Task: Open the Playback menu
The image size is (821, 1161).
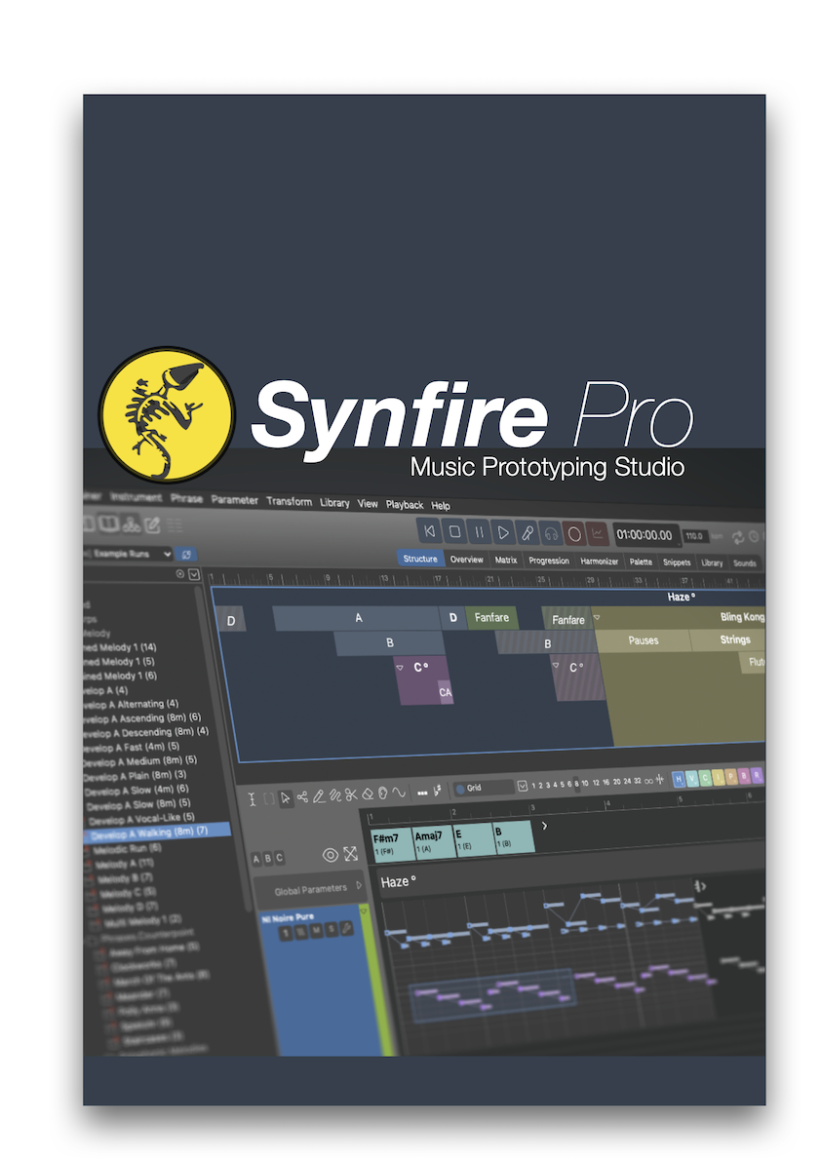Action: click(x=404, y=505)
